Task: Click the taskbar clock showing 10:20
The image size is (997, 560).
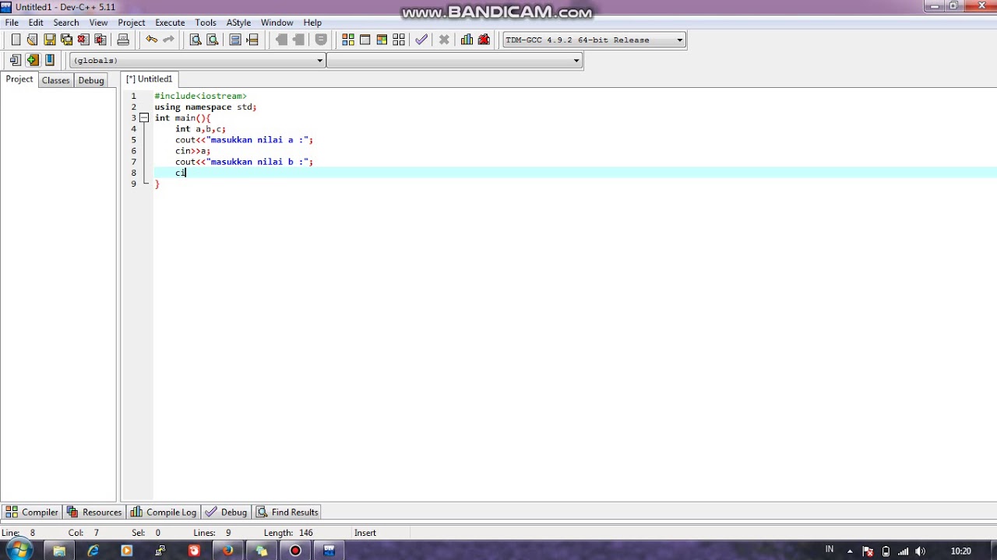Action: click(x=960, y=551)
